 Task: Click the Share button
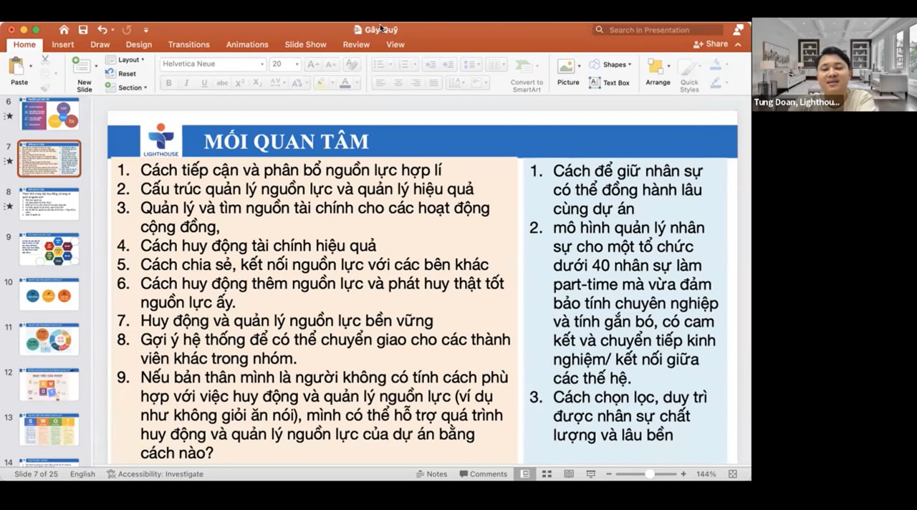[x=711, y=44]
